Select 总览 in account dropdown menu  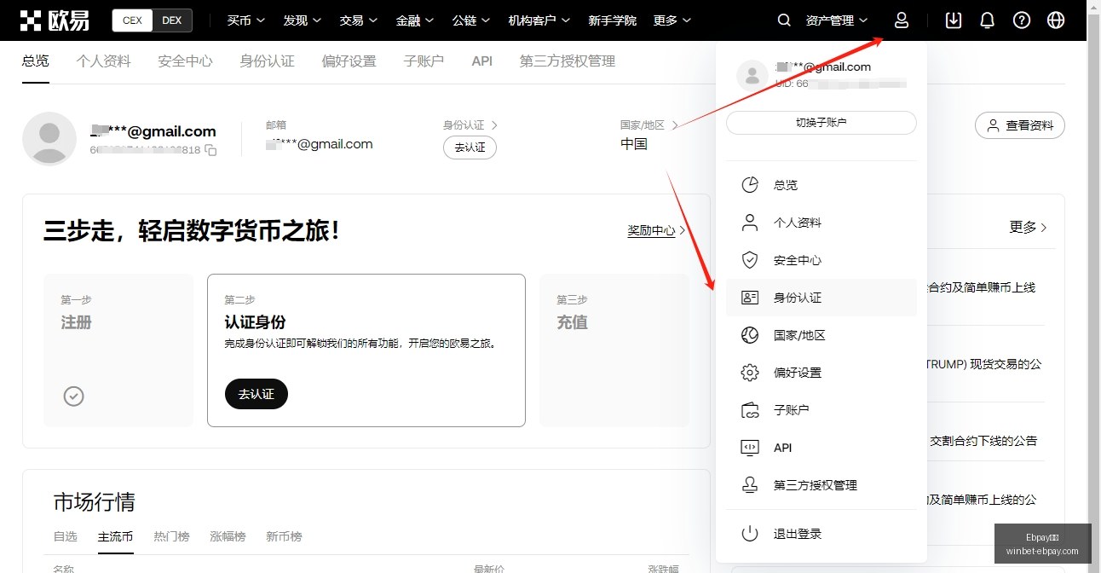tap(821, 185)
